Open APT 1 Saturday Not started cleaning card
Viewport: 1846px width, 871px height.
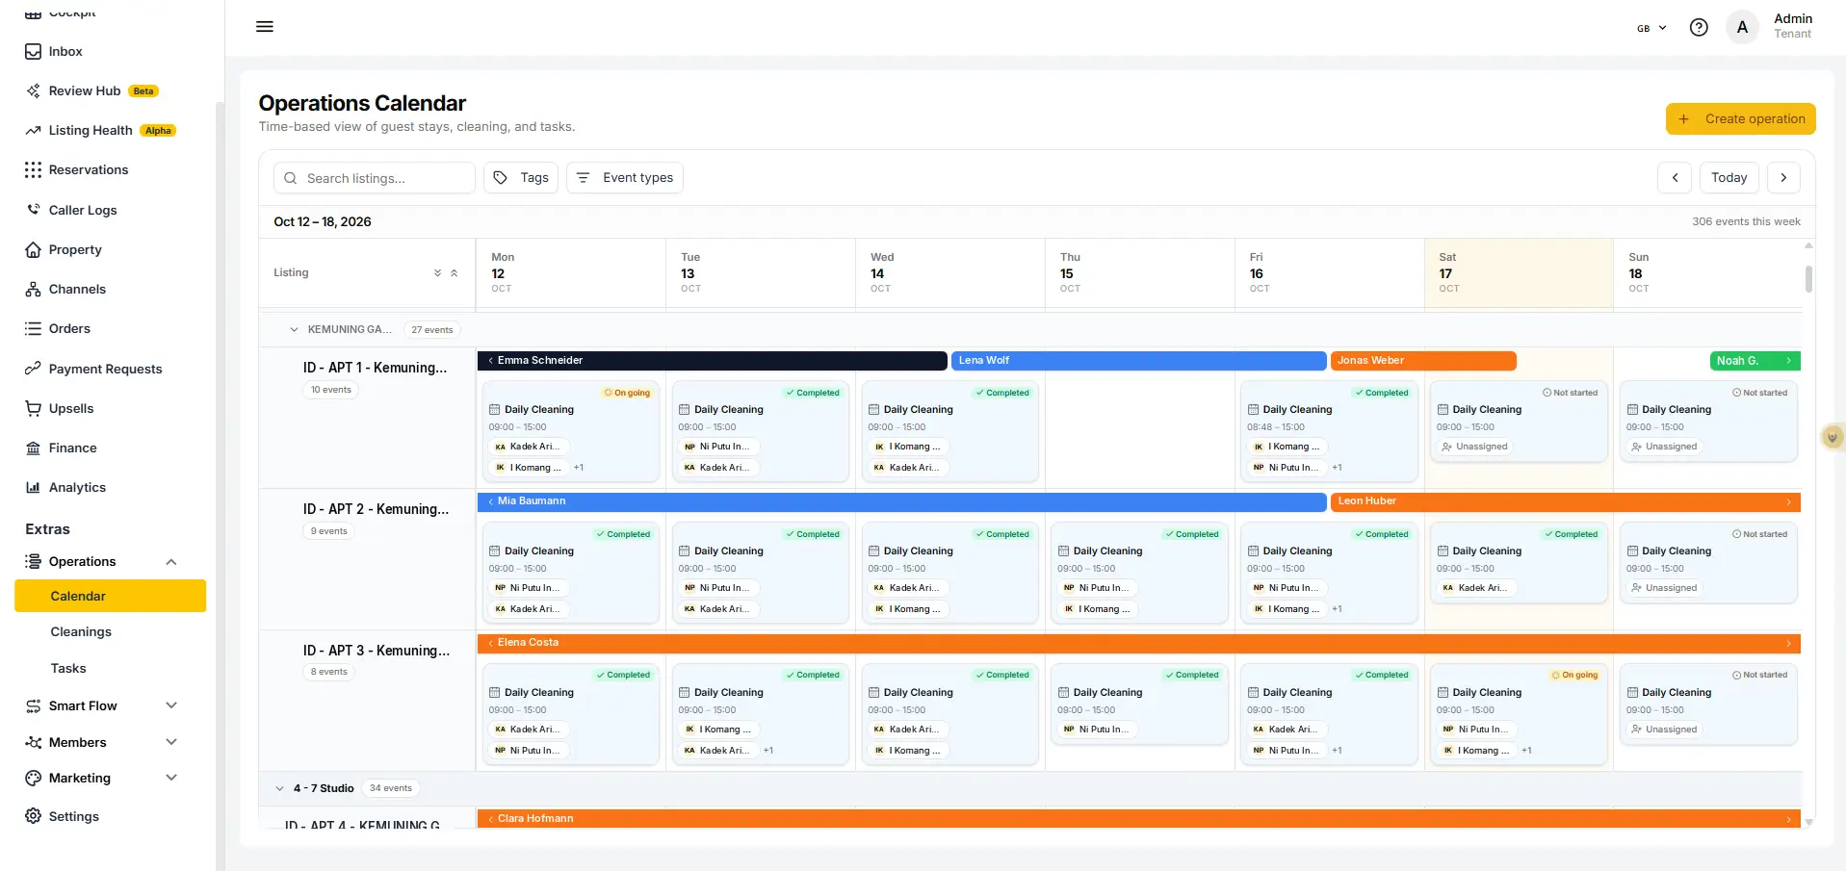(x=1519, y=422)
